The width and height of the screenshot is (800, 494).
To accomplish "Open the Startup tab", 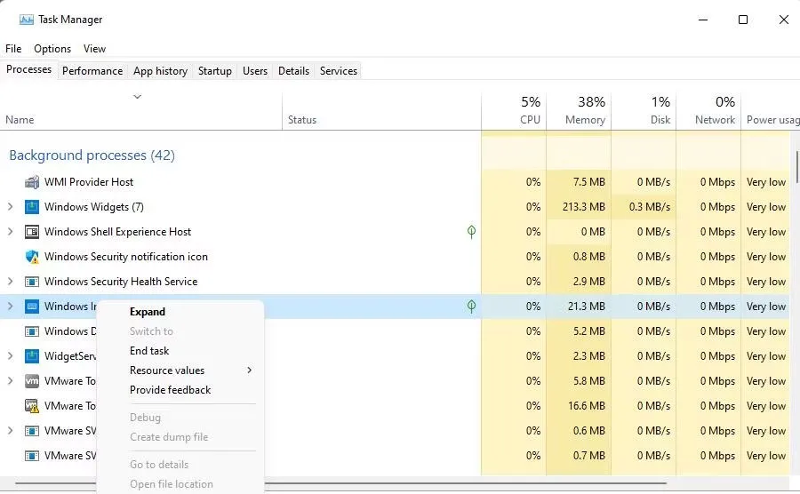I will tap(214, 71).
